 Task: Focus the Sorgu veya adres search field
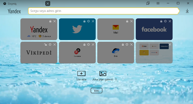(x=104, y=11)
